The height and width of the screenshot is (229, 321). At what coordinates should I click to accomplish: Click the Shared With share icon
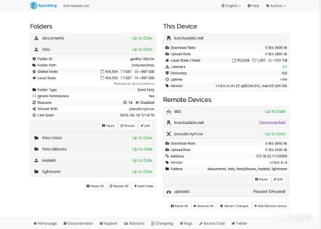click(34, 109)
